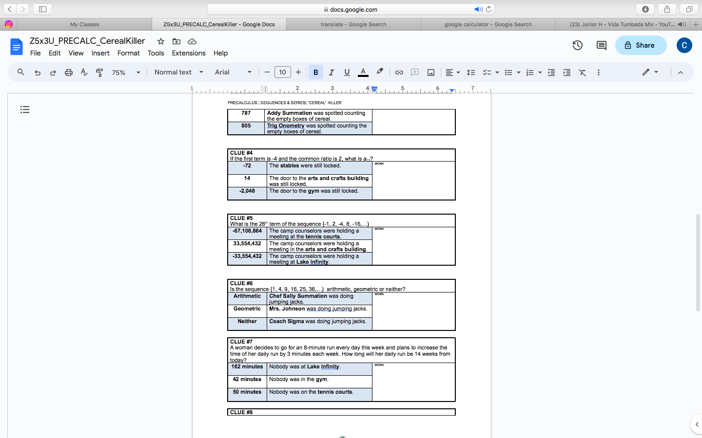Open the View menu

click(76, 53)
